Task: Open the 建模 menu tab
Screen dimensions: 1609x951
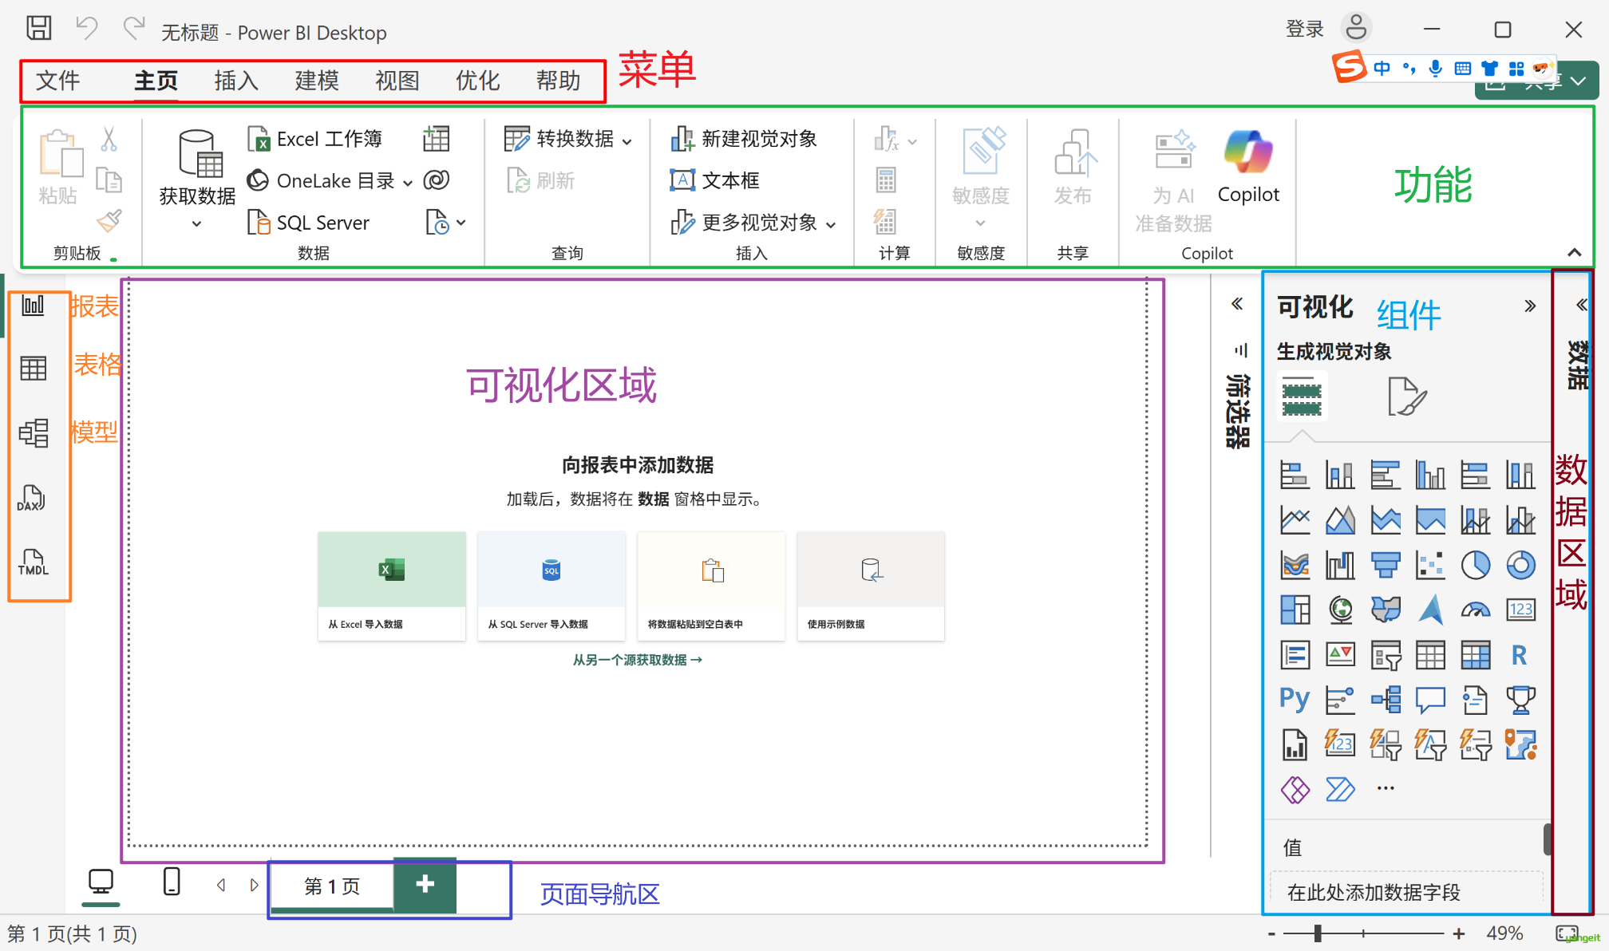Action: pyautogui.click(x=317, y=81)
